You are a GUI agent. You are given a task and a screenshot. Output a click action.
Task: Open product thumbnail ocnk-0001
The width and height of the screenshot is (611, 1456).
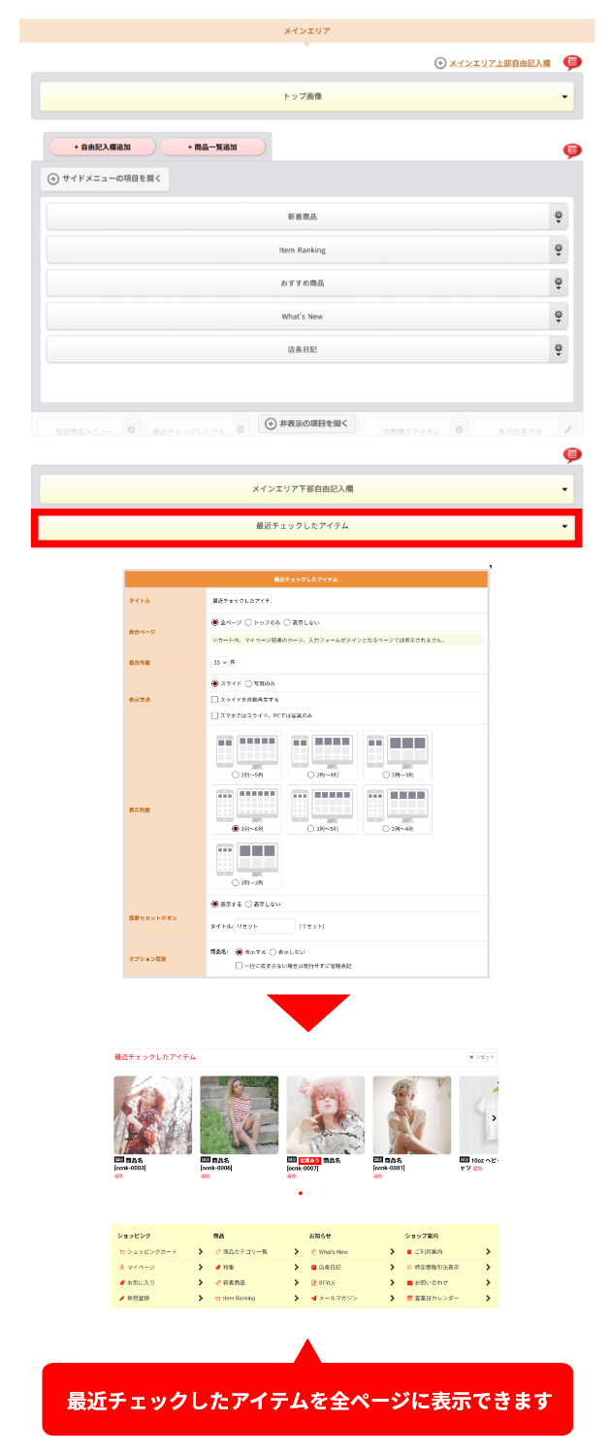tap(411, 1114)
